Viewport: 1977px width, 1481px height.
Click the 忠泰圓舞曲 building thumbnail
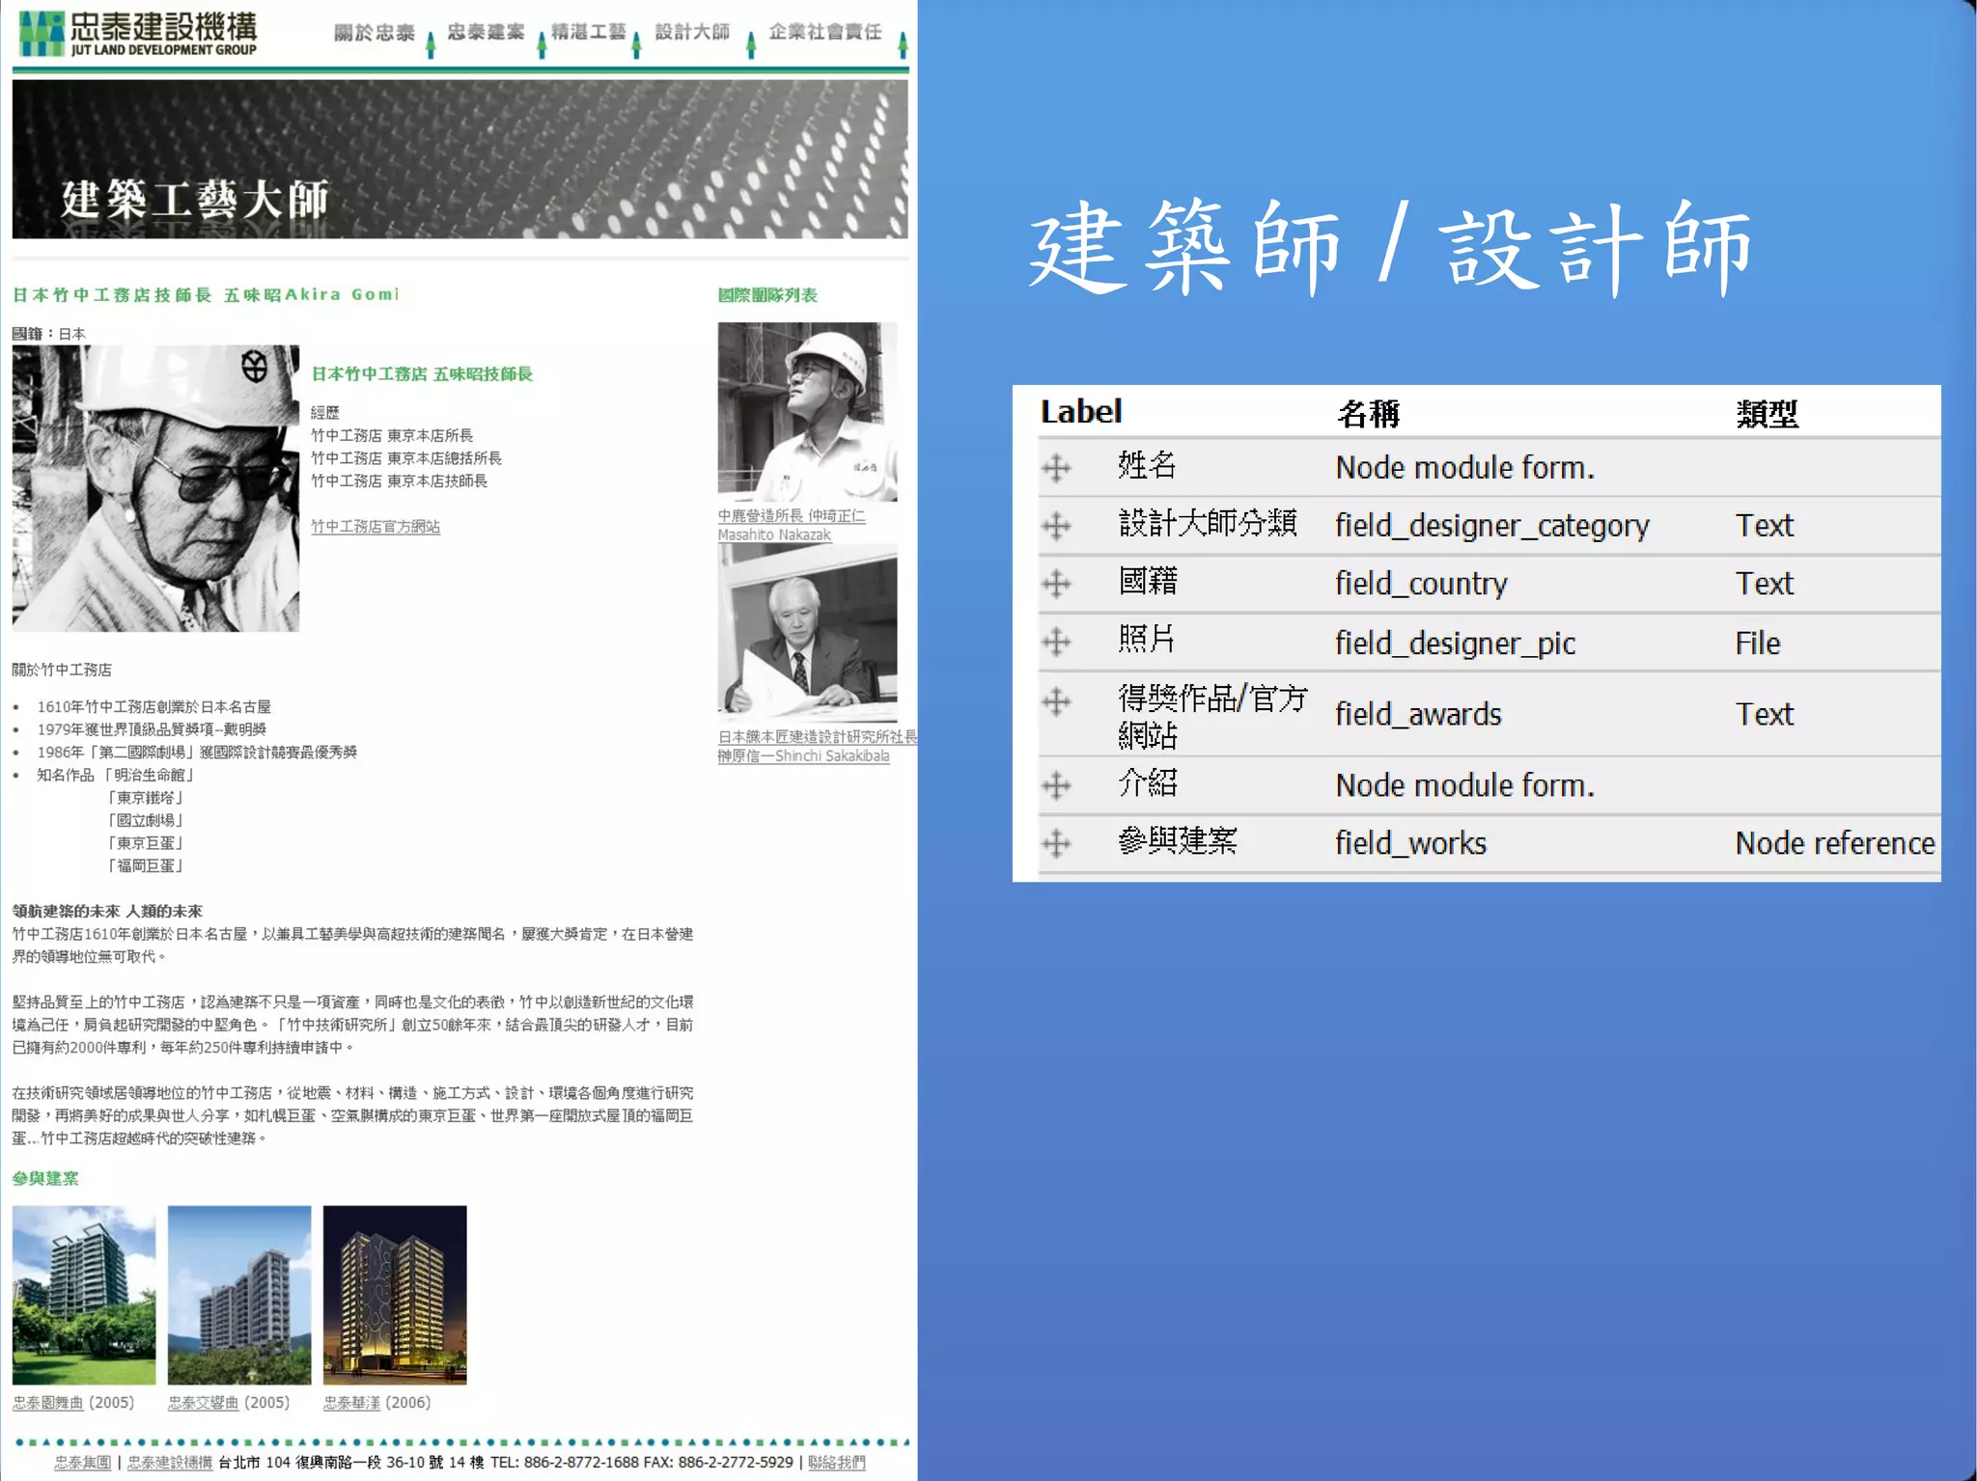click(x=84, y=1295)
